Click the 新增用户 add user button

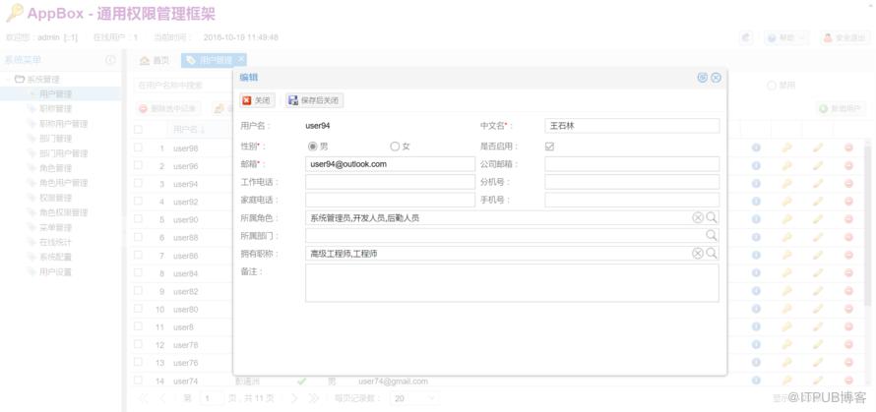[841, 108]
